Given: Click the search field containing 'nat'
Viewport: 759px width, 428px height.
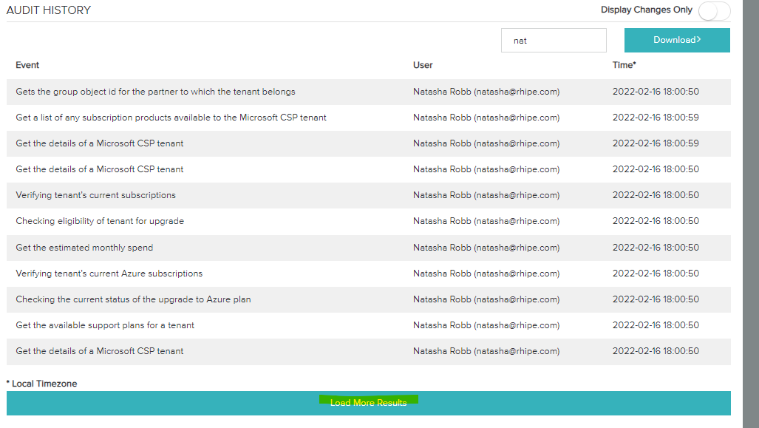Looking at the screenshot, I should pyautogui.click(x=554, y=39).
